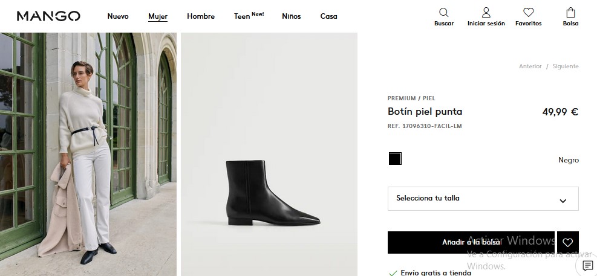The width and height of the screenshot is (597, 276).
Task: Click the MANGO logo
Action: 48,16
